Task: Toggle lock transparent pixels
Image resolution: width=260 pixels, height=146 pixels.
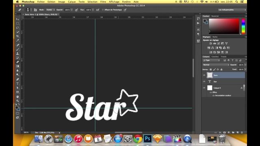Action: pos(210,69)
